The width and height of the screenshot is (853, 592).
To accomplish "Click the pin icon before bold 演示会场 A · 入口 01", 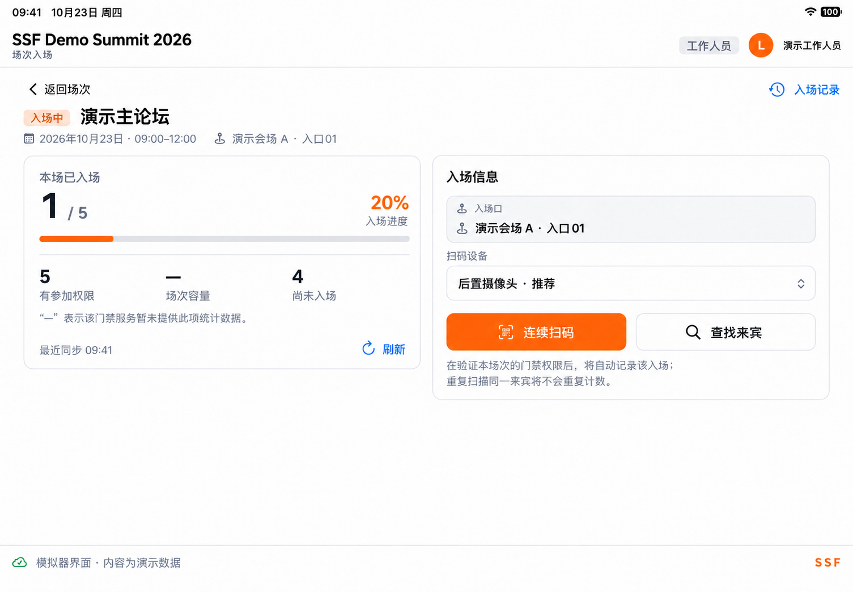I will [x=462, y=228].
